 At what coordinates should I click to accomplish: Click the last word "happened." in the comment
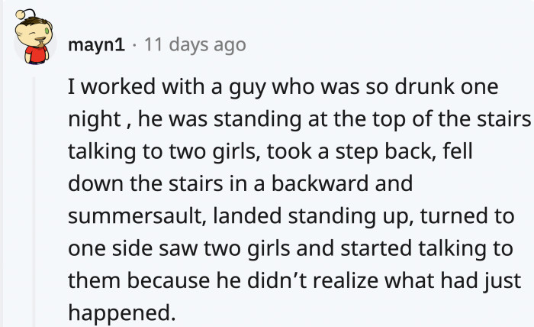click(117, 312)
